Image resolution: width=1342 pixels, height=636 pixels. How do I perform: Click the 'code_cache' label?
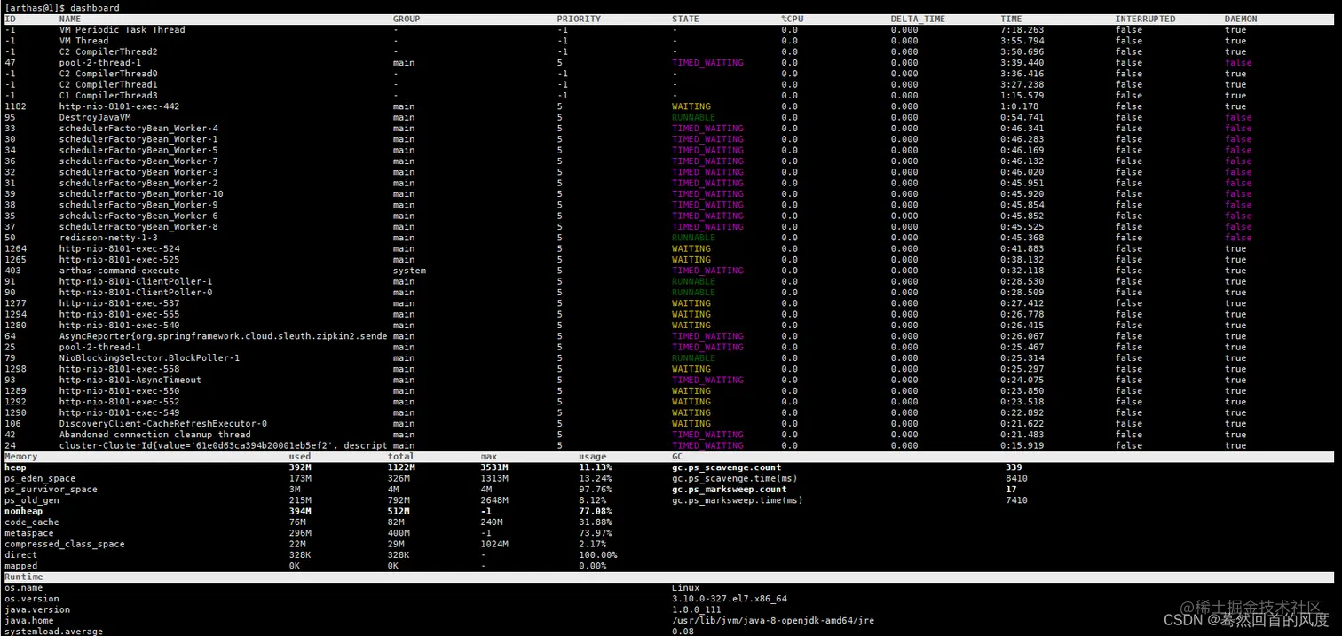pos(32,522)
